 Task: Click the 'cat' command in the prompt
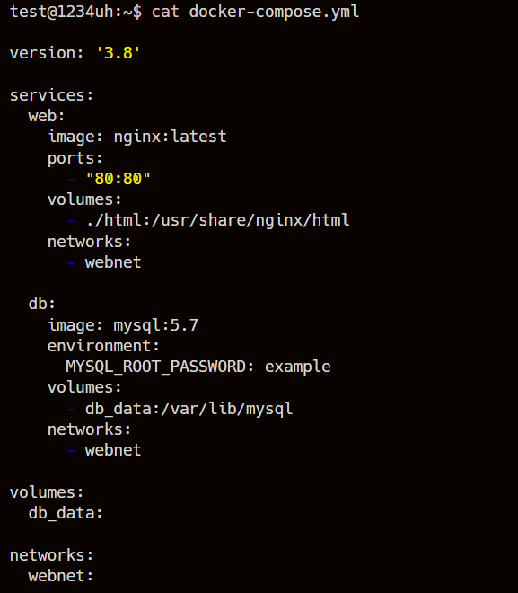[x=165, y=12]
